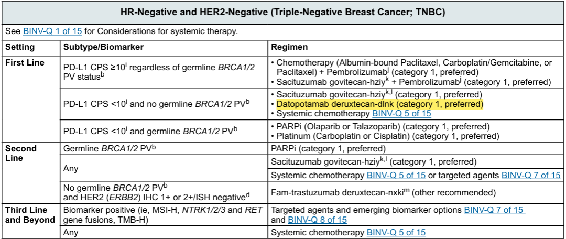The image size is (566, 239).
Task: Click the Platinum (Carboplatin or Cisplatin) regimen entry
Action: click(x=385, y=136)
